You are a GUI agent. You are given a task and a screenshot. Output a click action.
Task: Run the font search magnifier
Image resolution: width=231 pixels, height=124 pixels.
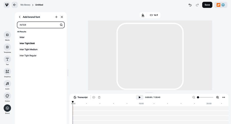pos(61,25)
